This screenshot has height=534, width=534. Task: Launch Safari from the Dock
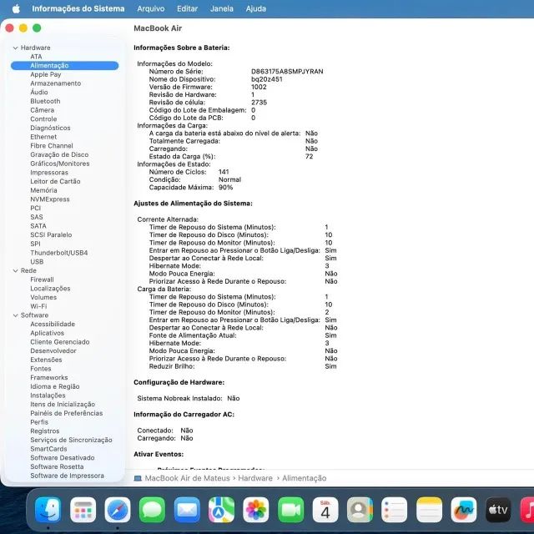pyautogui.click(x=118, y=510)
